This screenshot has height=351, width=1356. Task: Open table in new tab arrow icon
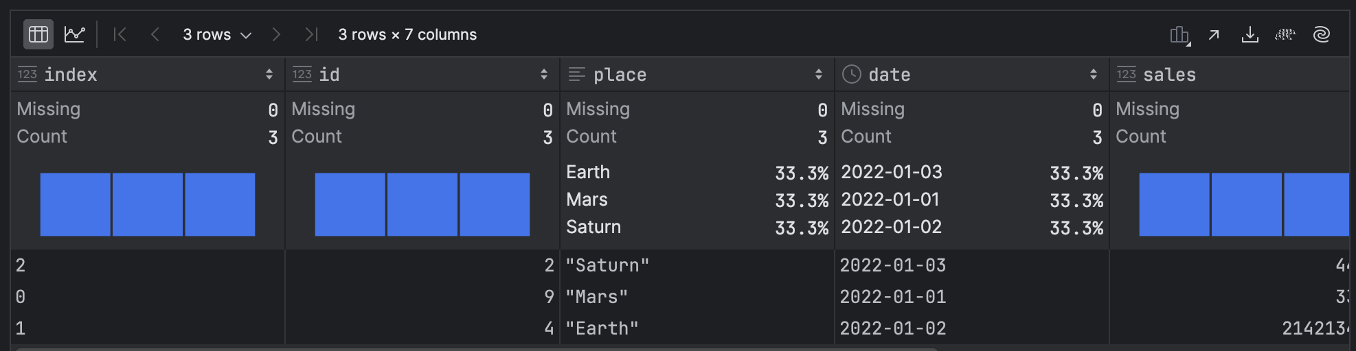tap(1214, 34)
